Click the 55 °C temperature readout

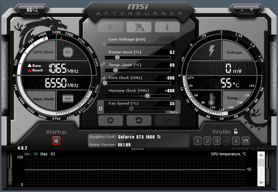tap(230, 83)
